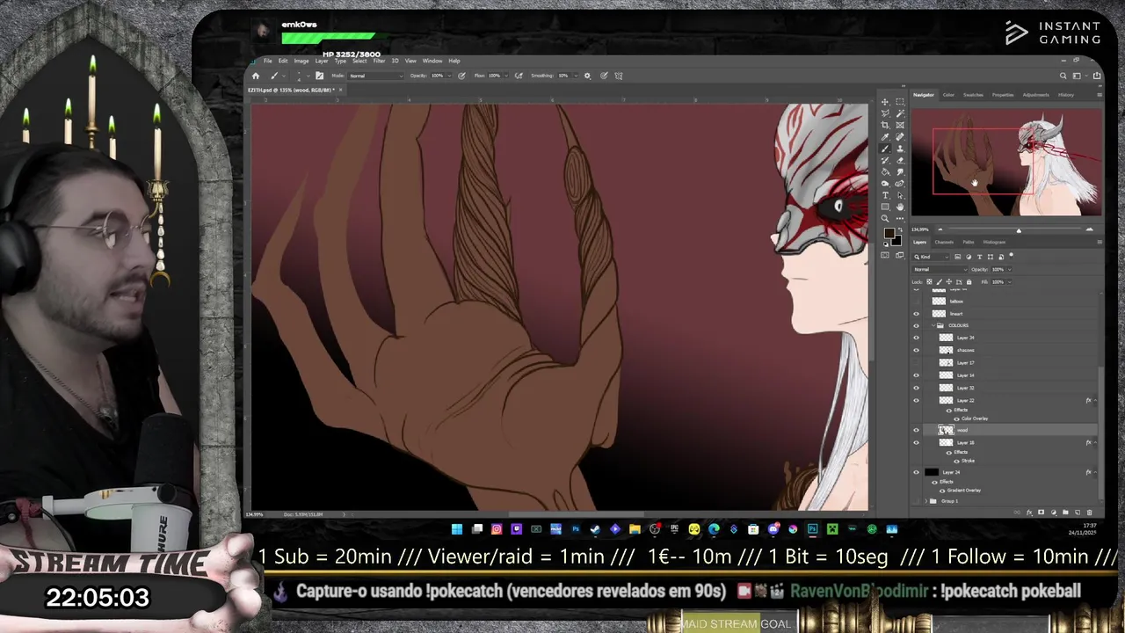1125x633 pixels.
Task: Open the layer Kind filter dropdown
Action: [931, 257]
